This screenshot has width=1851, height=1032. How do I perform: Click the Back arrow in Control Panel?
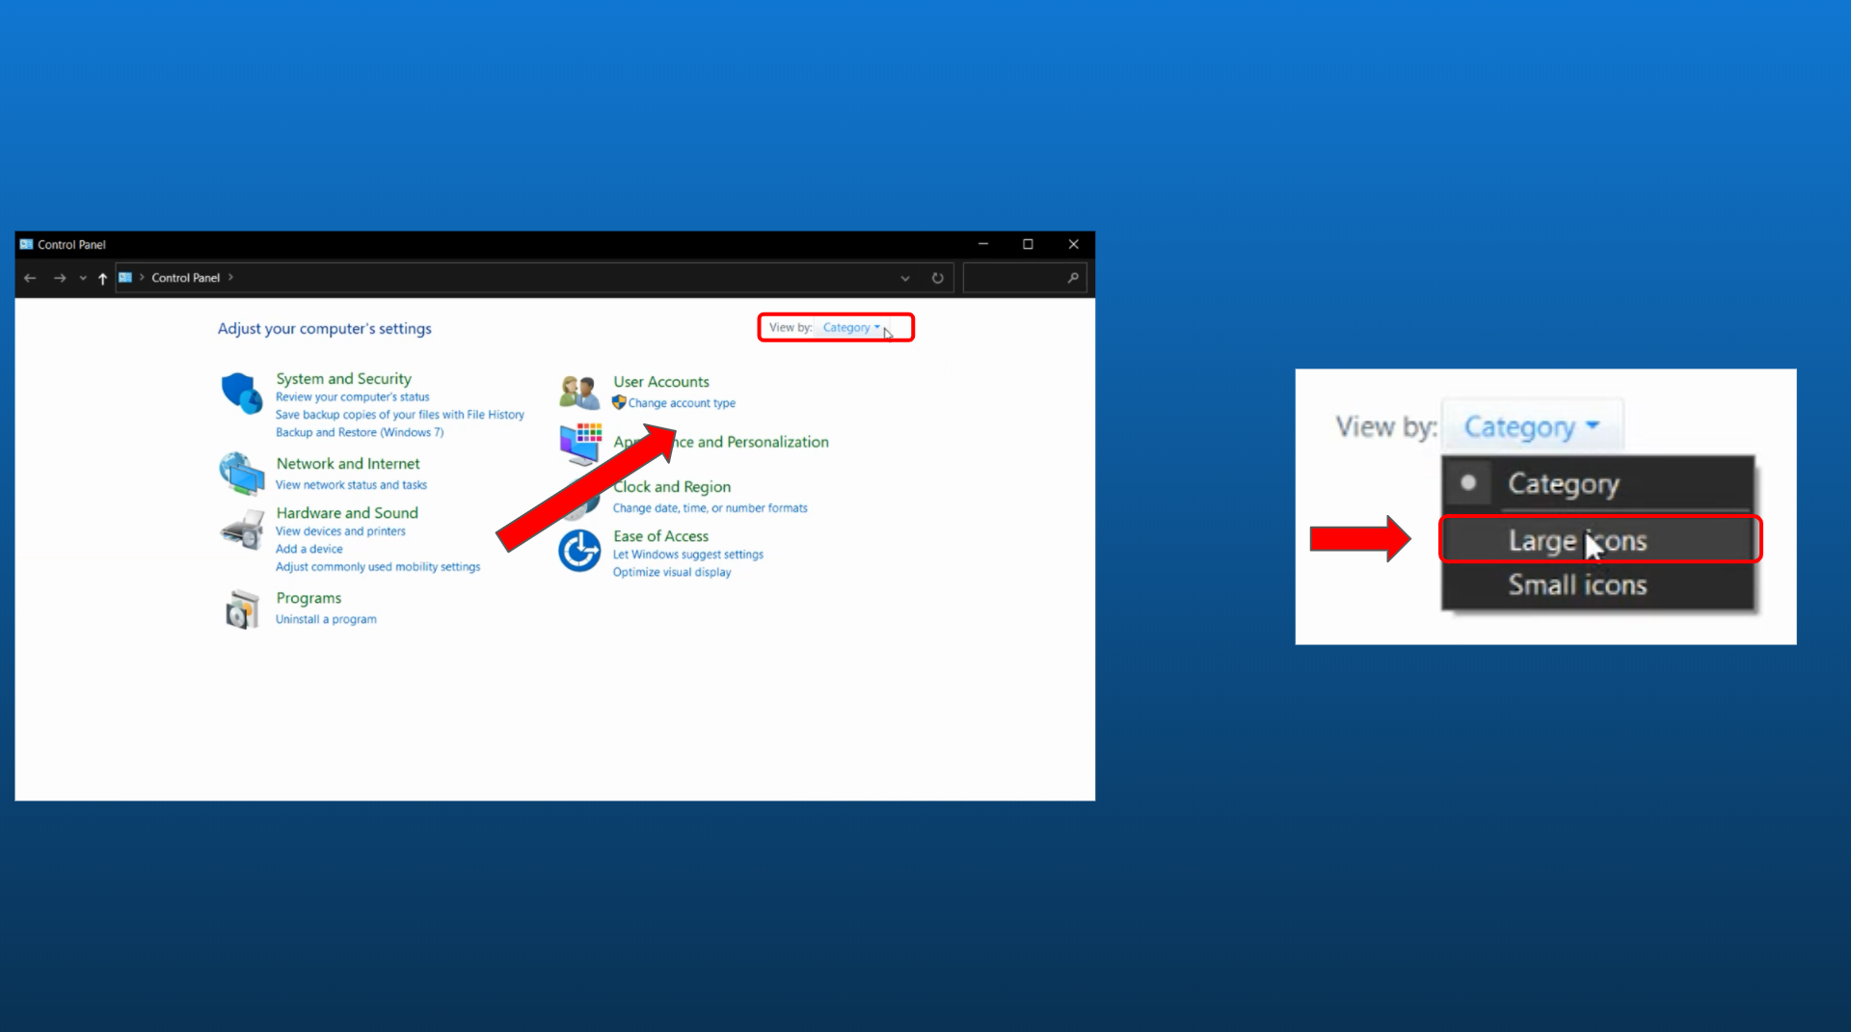pyautogui.click(x=30, y=278)
